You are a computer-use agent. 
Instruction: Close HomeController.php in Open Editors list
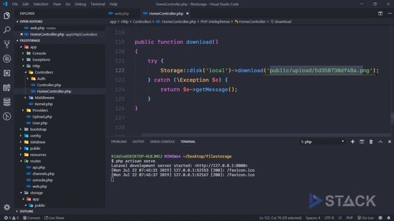22,34
